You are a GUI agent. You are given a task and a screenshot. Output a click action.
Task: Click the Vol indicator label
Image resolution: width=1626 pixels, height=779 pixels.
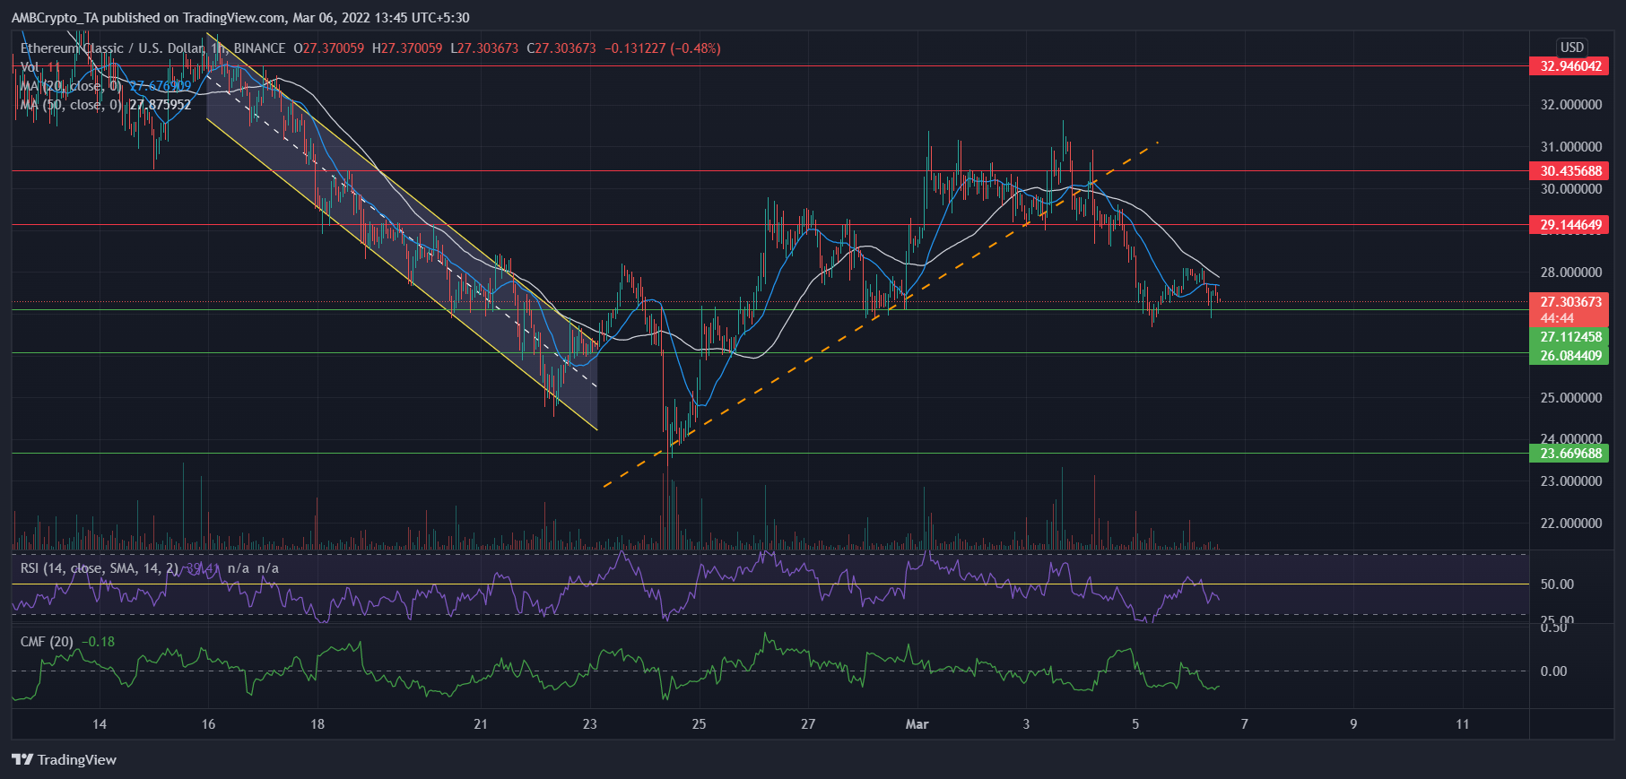coord(30,67)
